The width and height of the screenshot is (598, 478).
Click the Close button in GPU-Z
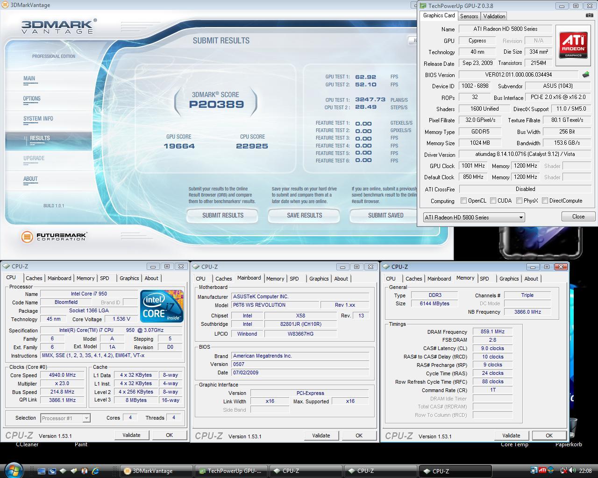(578, 217)
